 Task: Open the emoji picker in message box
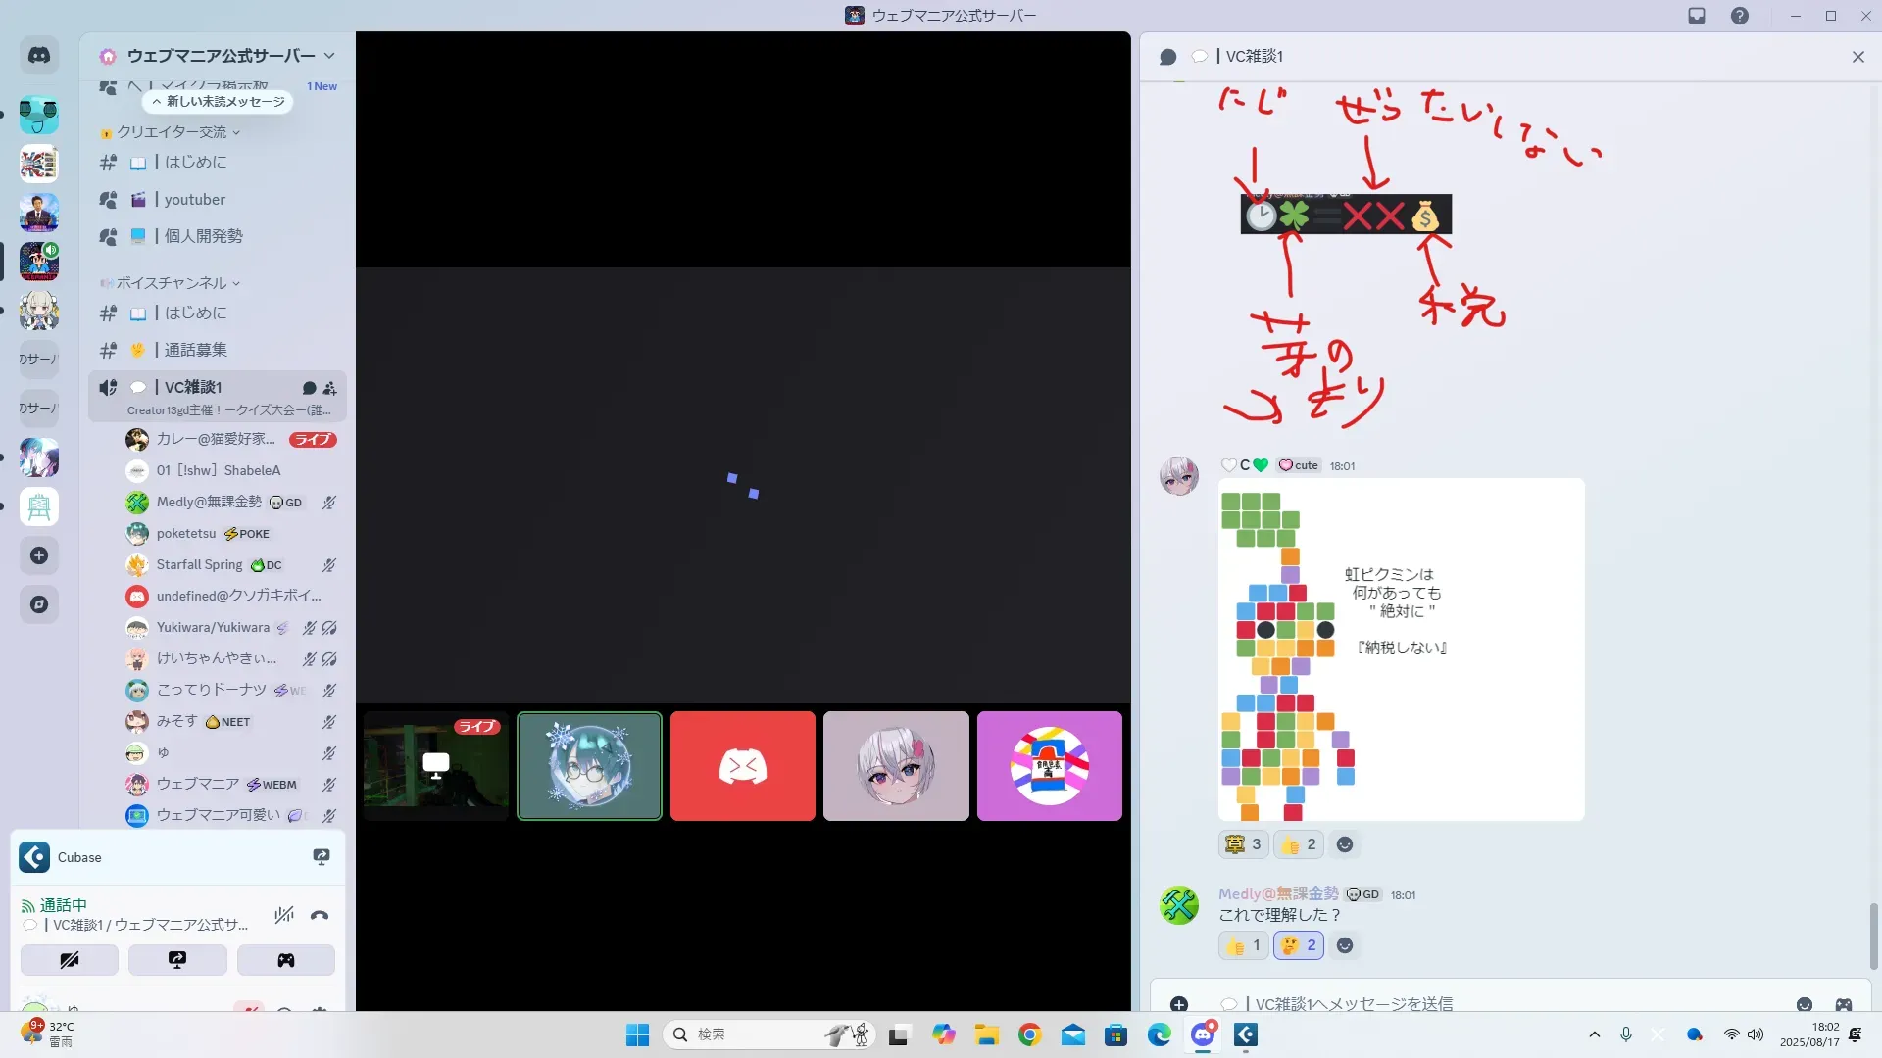pos(1804,1004)
